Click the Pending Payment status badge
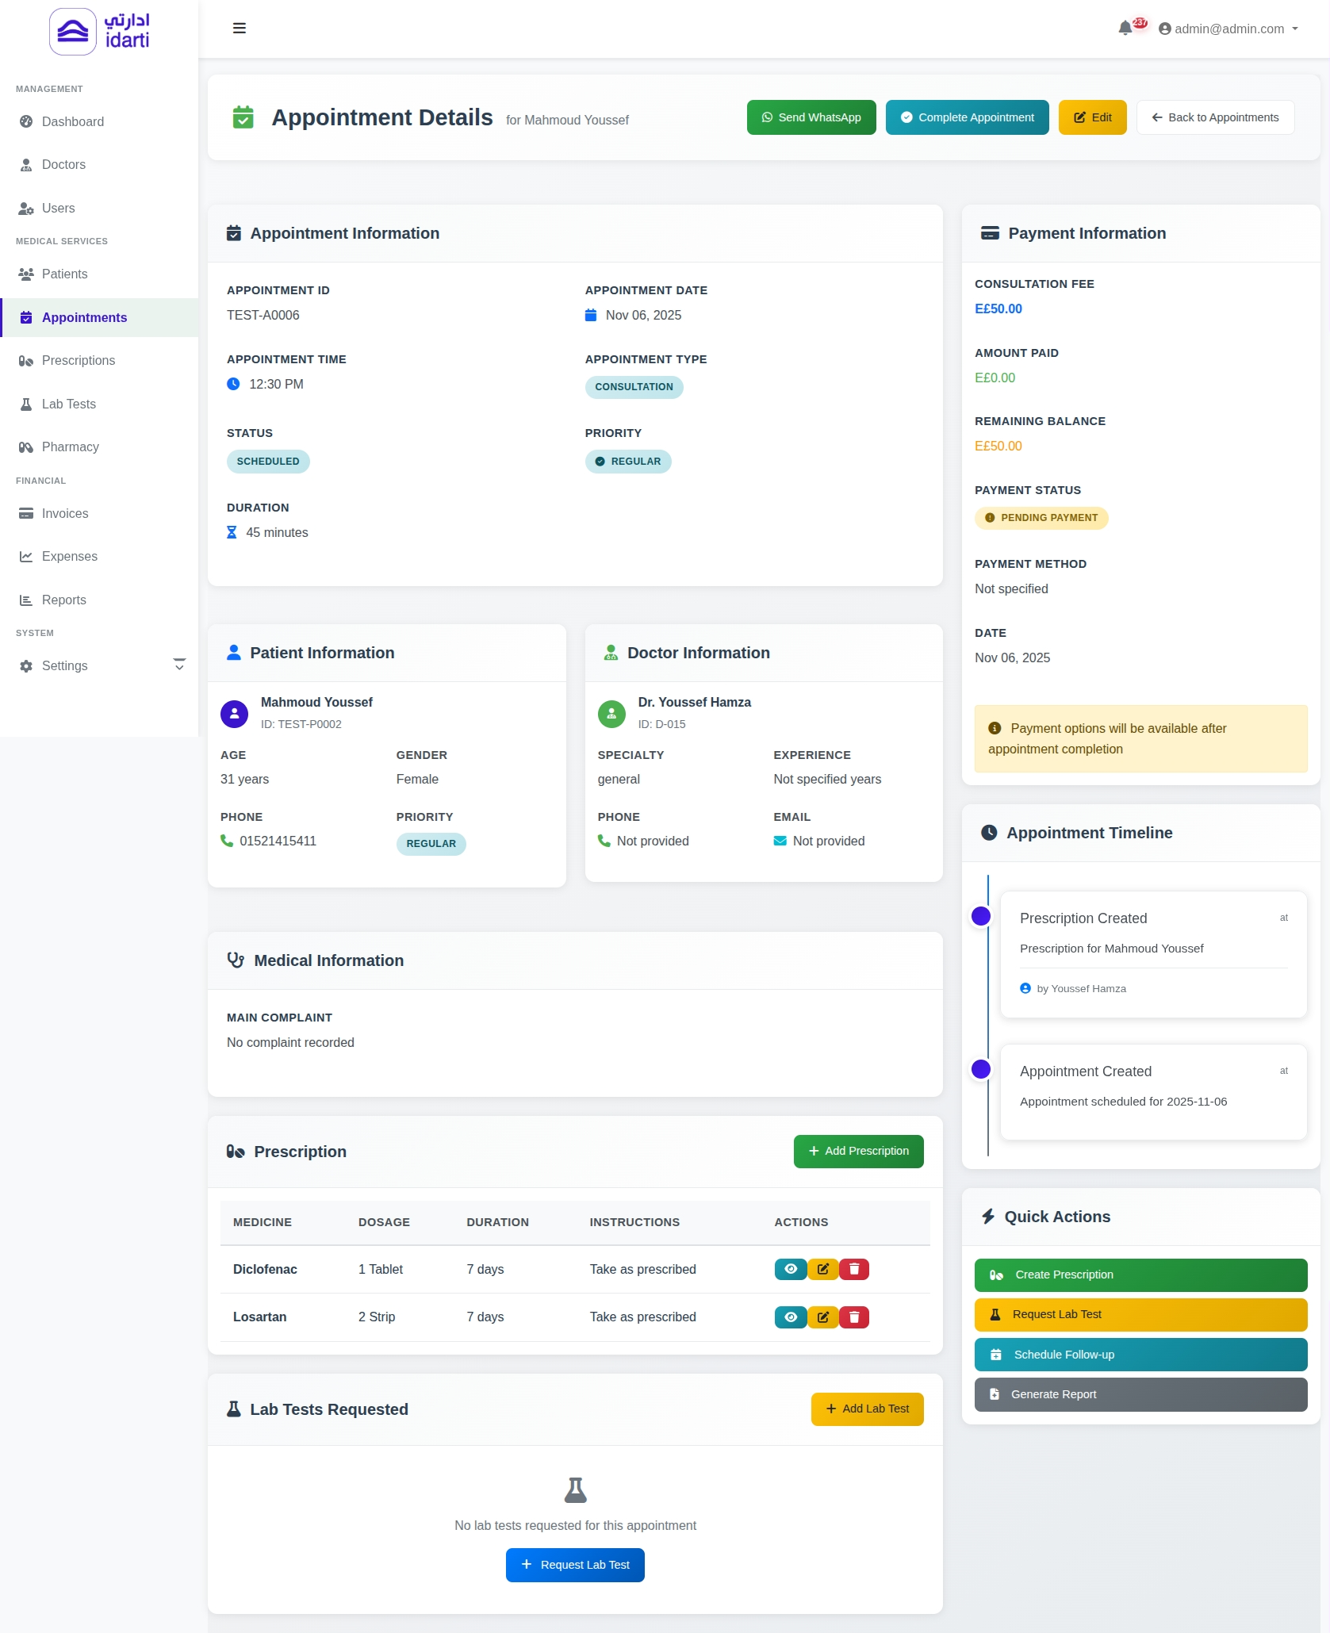 point(1041,518)
